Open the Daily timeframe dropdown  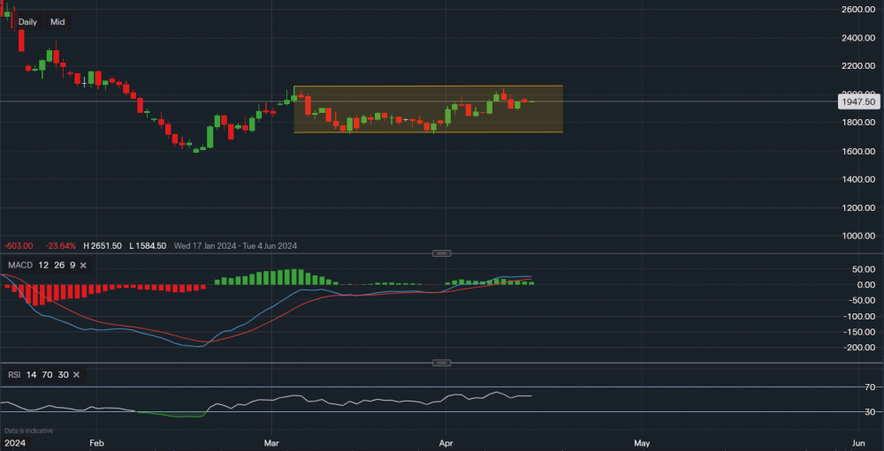coord(27,21)
